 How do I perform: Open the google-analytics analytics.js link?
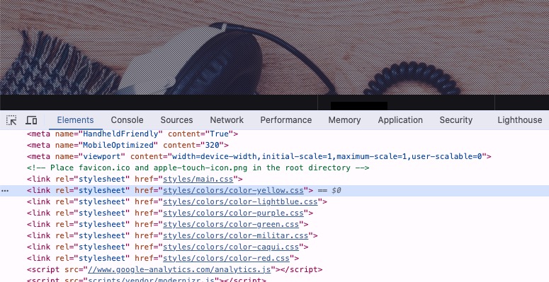(180, 269)
